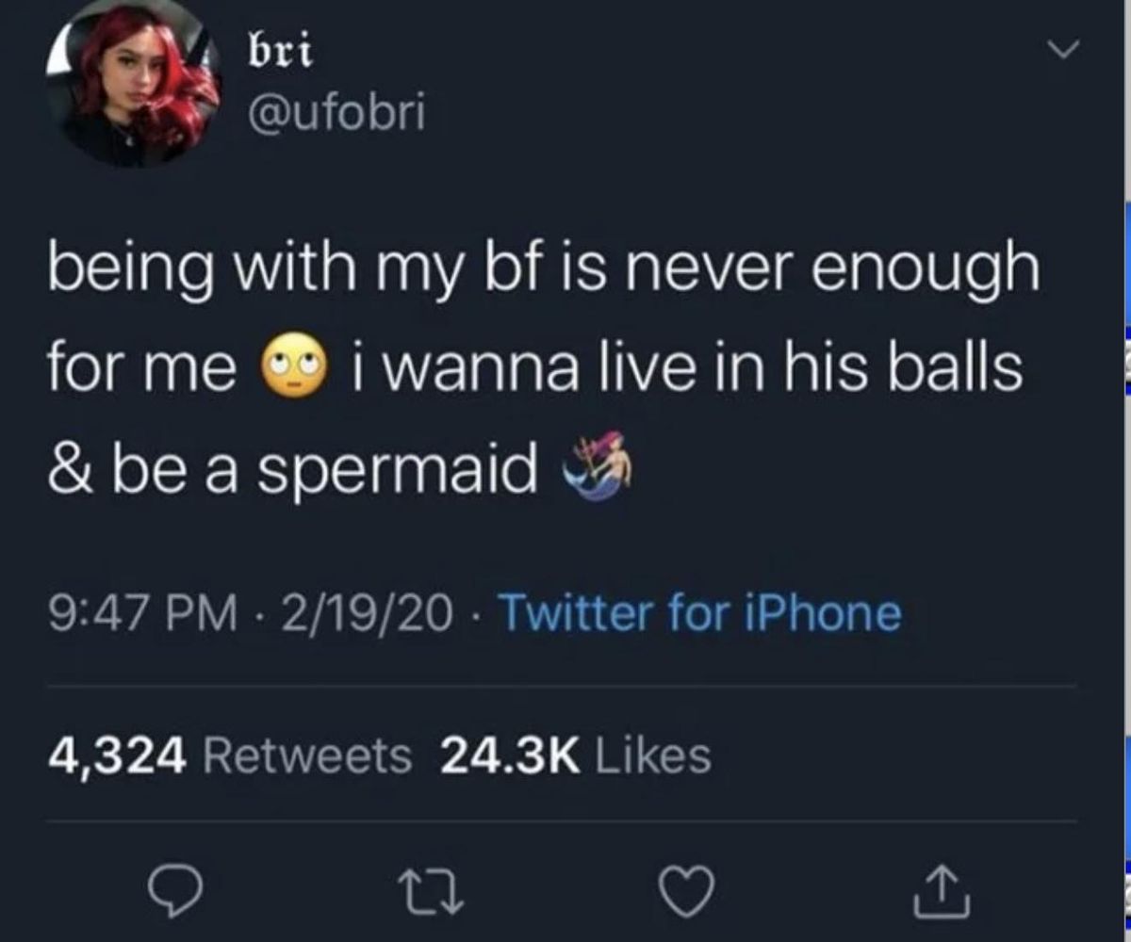Image resolution: width=1131 pixels, height=942 pixels.
Task: Visit the @ufobri handle
Action: click(x=335, y=115)
